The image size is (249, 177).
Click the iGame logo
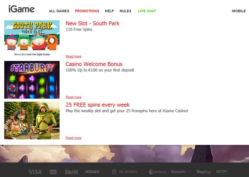point(21,9)
